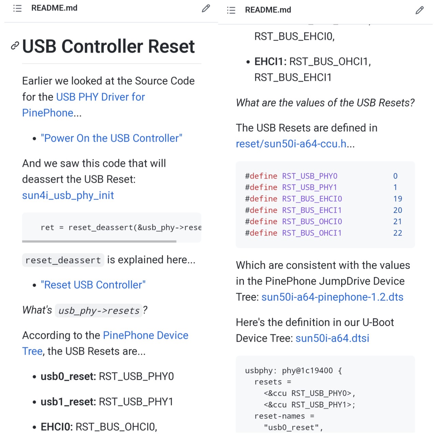Open the "Reset USB Controller" link
The image size is (437, 437).
point(93,285)
